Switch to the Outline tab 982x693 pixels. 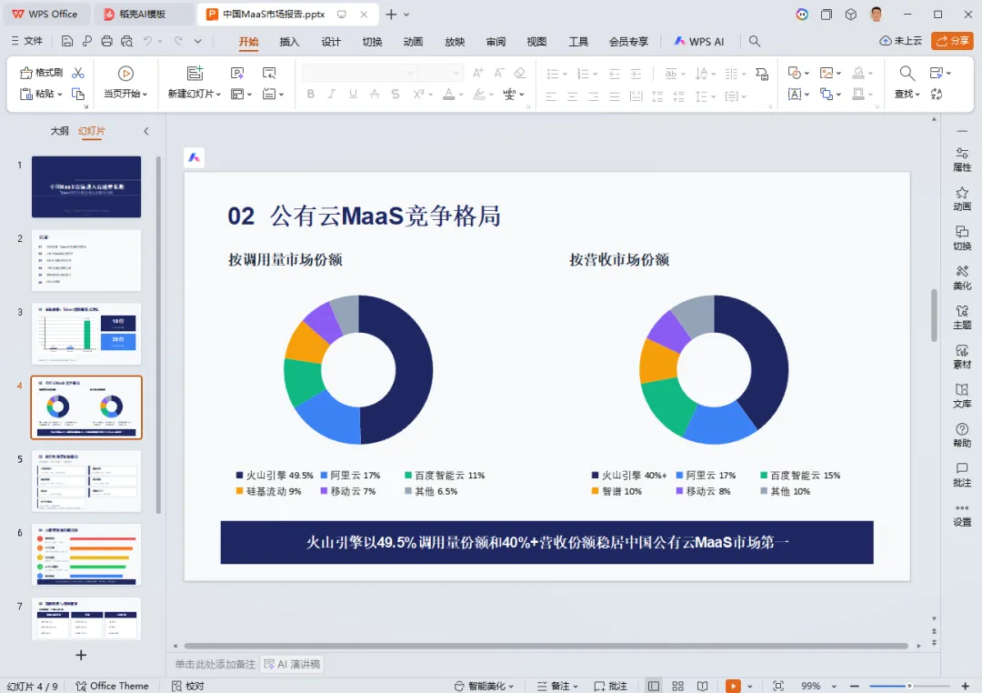(x=59, y=131)
